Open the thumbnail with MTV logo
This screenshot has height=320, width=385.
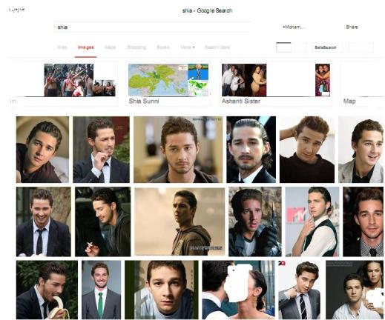tap(312, 221)
